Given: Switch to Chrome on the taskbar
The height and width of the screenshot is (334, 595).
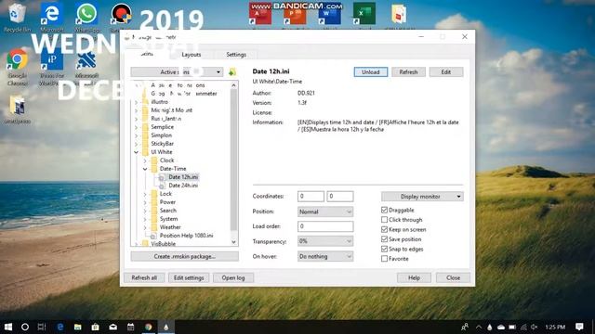Looking at the screenshot, I should (x=149, y=327).
